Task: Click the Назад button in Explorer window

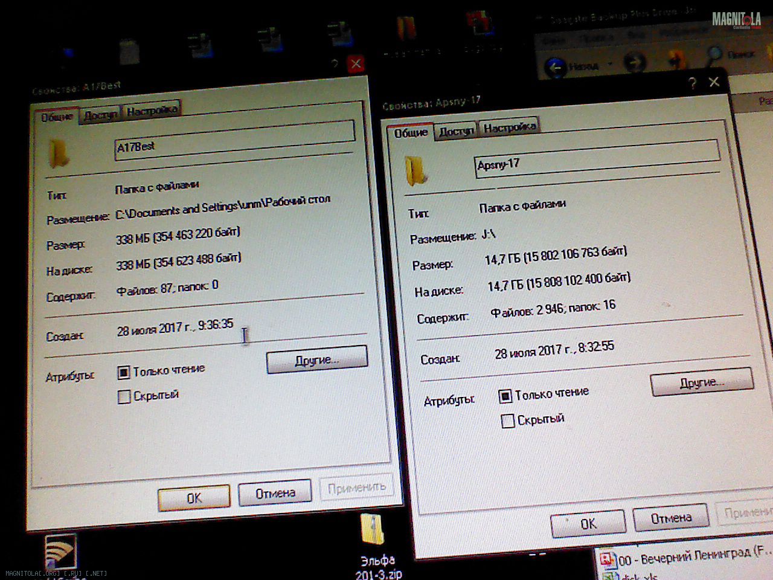Action: [x=573, y=65]
